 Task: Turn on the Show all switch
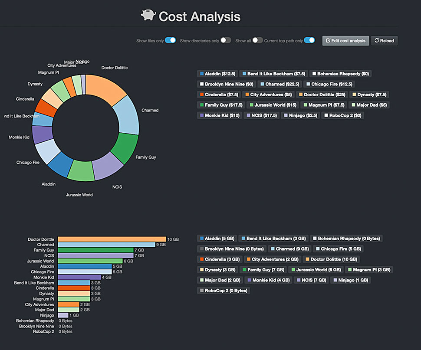[257, 40]
